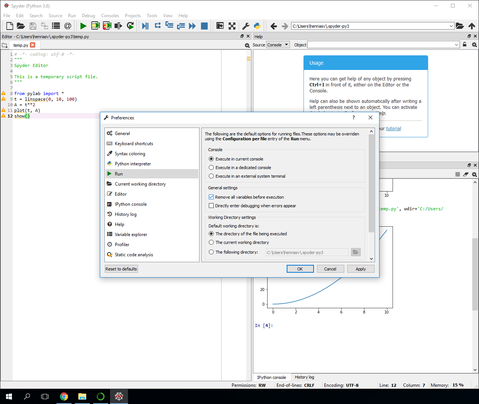Click the Preferences options panel scrollbar
479x404 pixels.
[371, 183]
